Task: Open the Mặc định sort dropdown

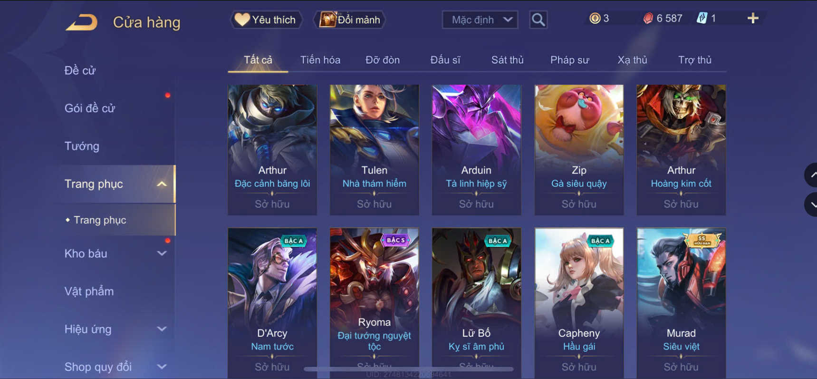Action: (480, 19)
